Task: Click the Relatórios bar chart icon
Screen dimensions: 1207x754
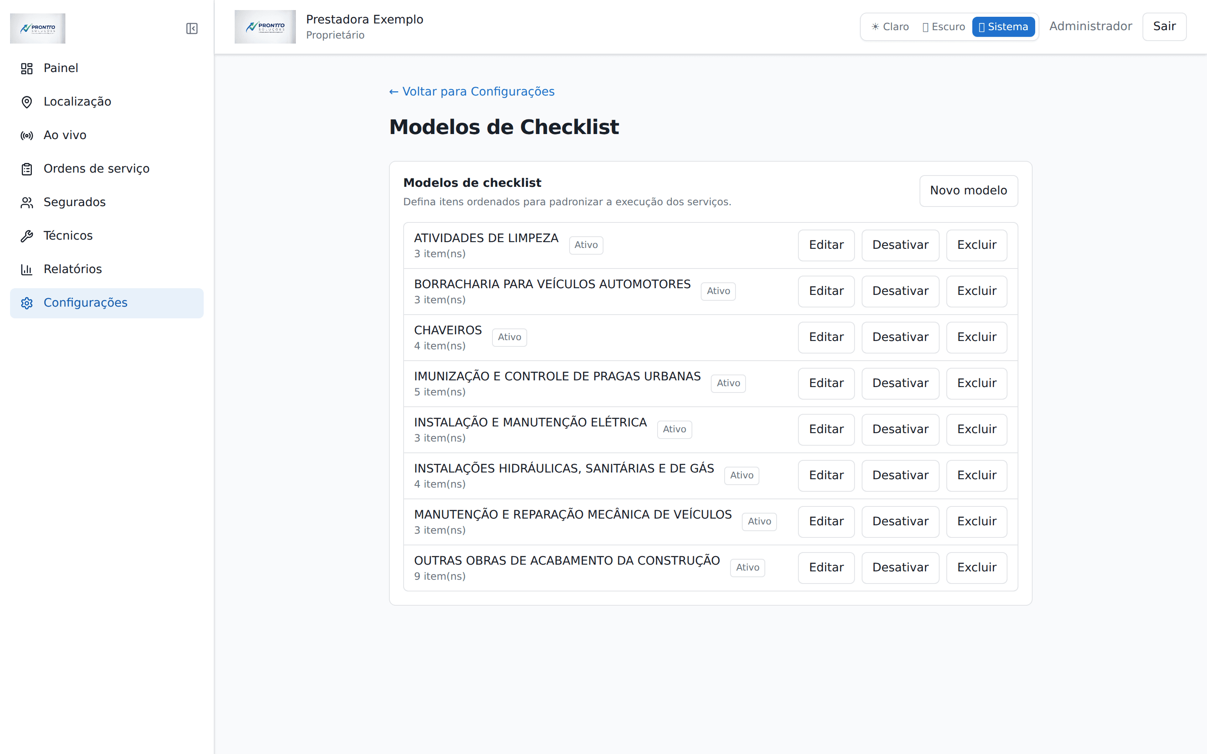Action: 27,269
